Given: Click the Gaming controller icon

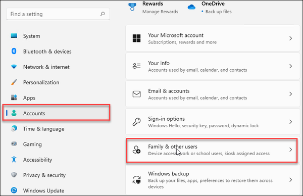Looking at the screenshot, I should (x=14, y=144).
